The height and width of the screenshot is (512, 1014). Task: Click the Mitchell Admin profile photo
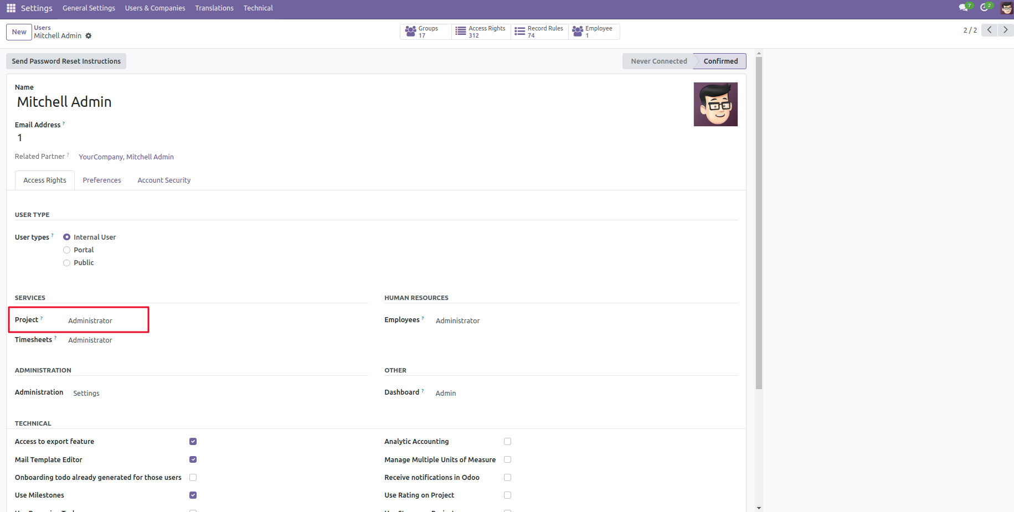(716, 105)
